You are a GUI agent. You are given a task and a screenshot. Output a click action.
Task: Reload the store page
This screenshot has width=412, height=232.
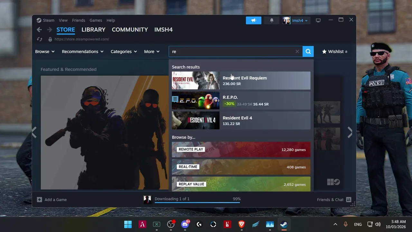click(40, 39)
